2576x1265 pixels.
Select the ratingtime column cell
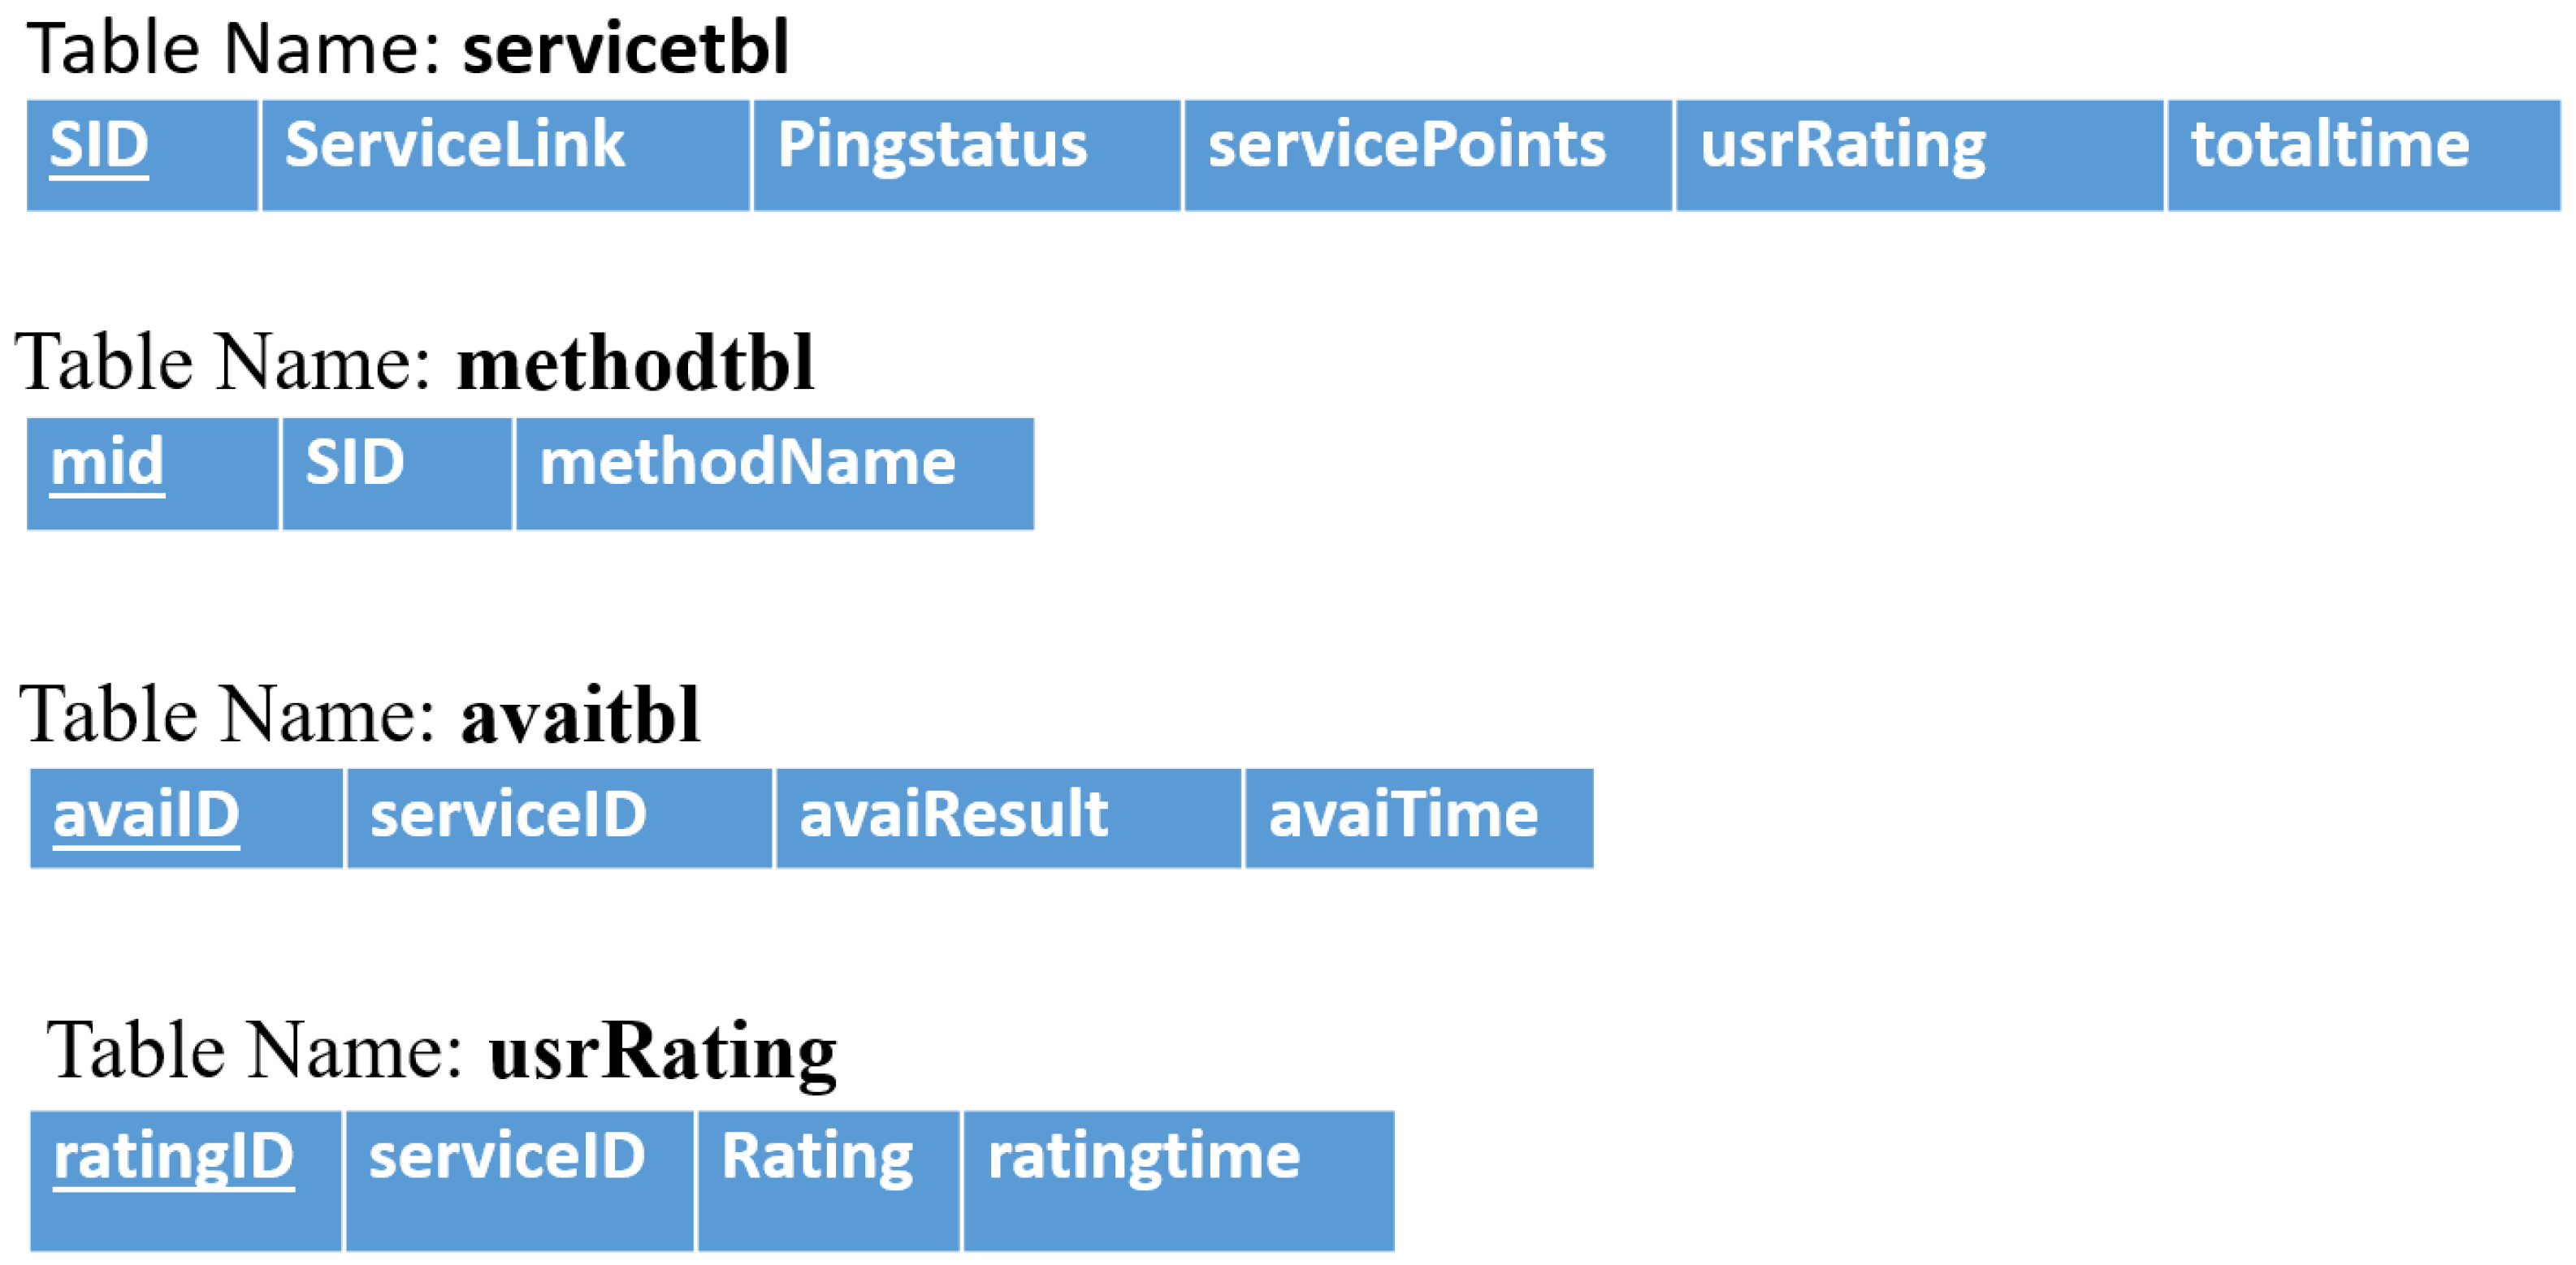[x=1144, y=1157]
